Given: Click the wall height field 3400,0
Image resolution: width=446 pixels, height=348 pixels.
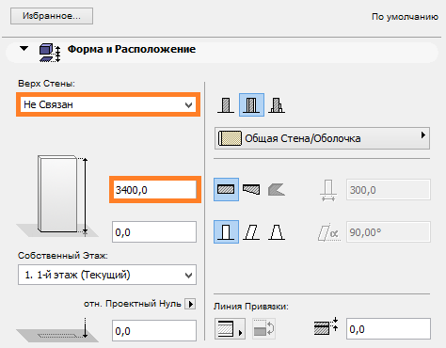Looking at the screenshot, I should click(x=155, y=190).
